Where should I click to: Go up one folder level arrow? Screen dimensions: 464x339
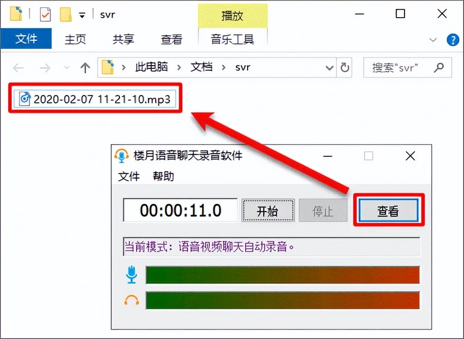point(85,68)
